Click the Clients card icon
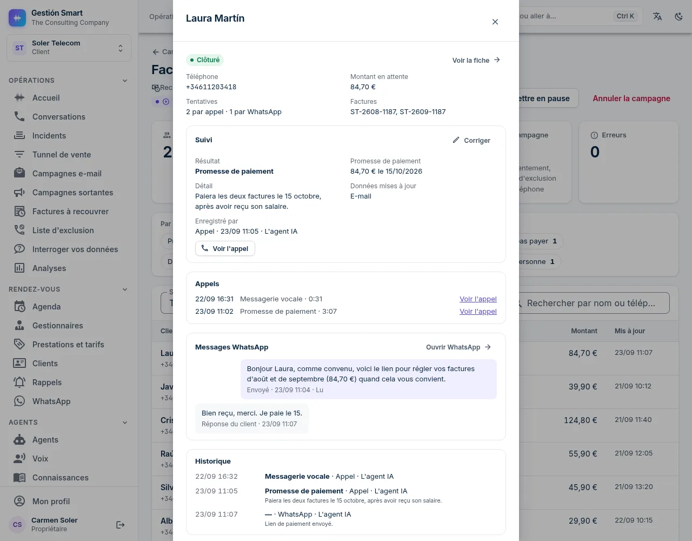The height and width of the screenshot is (541, 692). [19, 364]
